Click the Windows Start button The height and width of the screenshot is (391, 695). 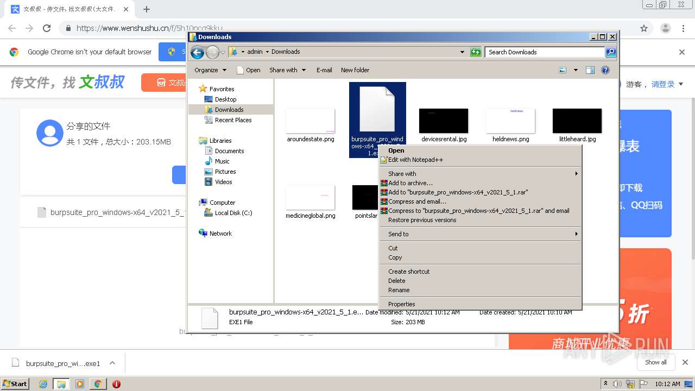pos(15,383)
